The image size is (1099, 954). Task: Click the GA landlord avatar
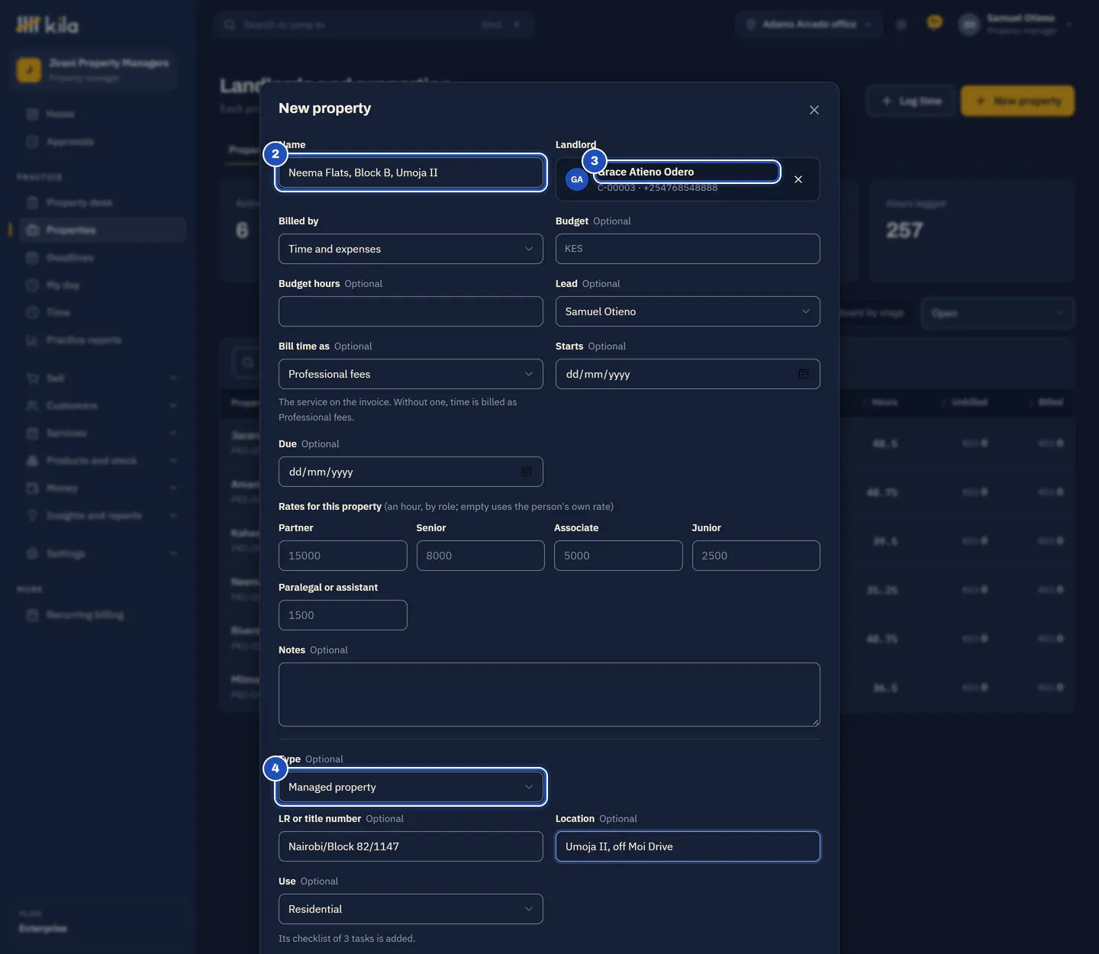(577, 179)
